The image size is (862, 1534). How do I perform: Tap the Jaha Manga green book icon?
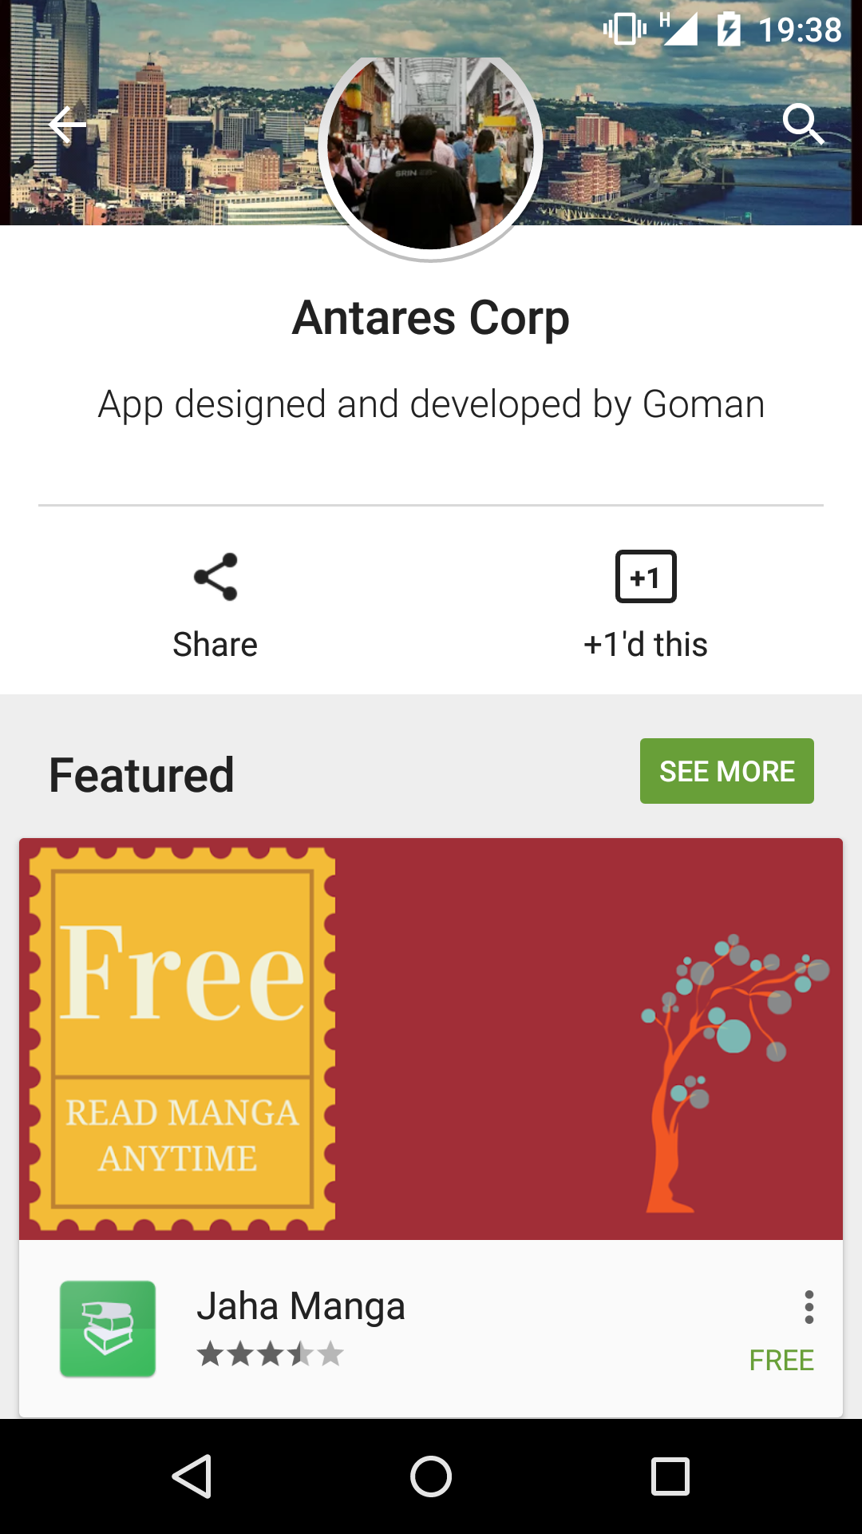pos(108,1329)
